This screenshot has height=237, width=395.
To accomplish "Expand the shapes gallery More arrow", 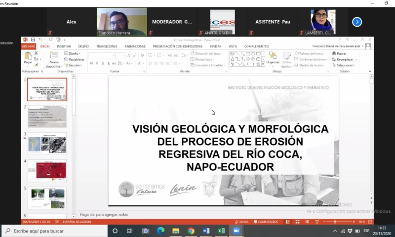I will click(x=263, y=64).
